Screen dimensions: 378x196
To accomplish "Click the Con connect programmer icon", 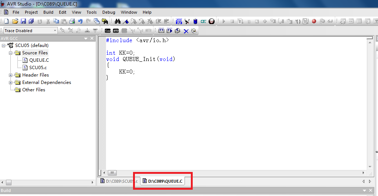I will point(108,31).
